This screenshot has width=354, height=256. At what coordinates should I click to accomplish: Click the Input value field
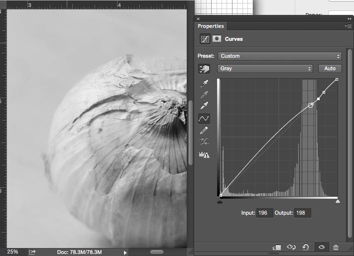264,213
